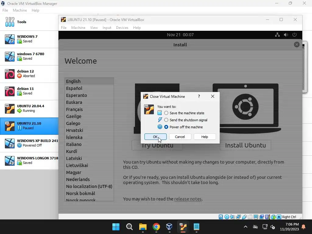This screenshot has width=312, height=234.
Task: Choose Save the machine state option
Action: (x=184, y=113)
